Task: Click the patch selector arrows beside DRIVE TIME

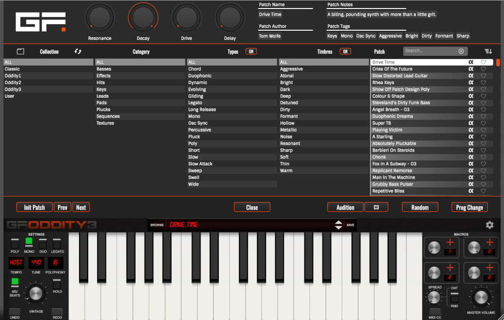Action: point(339,225)
